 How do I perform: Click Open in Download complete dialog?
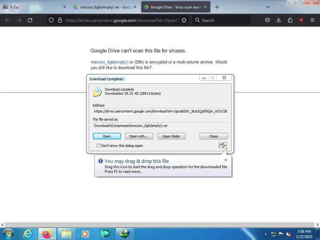click(107, 136)
